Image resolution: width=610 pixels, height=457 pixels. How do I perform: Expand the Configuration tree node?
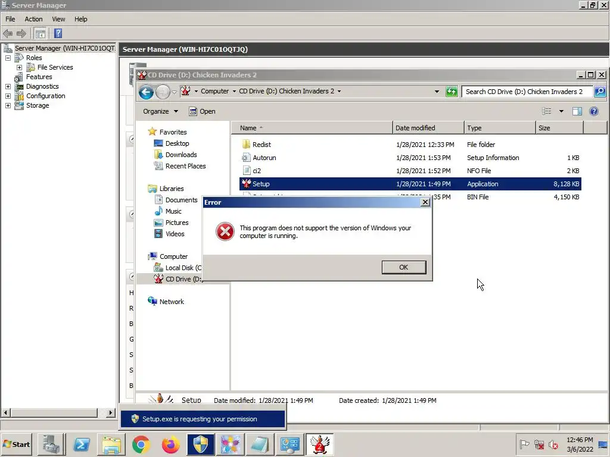coord(8,96)
